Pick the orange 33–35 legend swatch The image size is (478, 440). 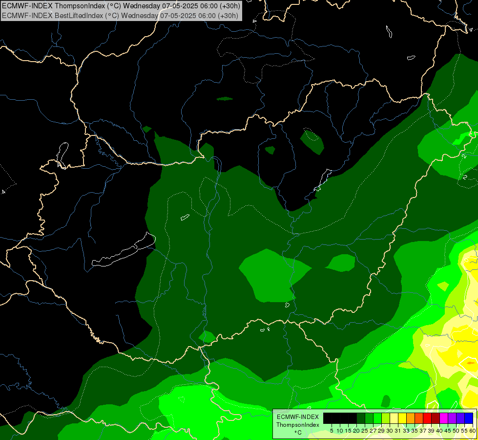pos(411,418)
